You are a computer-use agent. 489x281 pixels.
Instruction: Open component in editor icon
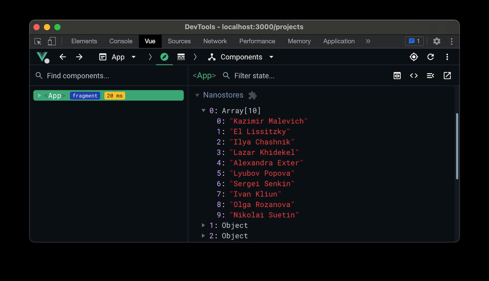pyautogui.click(x=447, y=76)
